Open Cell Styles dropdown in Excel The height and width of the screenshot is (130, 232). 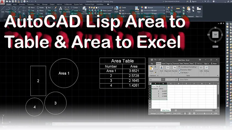point(184,73)
